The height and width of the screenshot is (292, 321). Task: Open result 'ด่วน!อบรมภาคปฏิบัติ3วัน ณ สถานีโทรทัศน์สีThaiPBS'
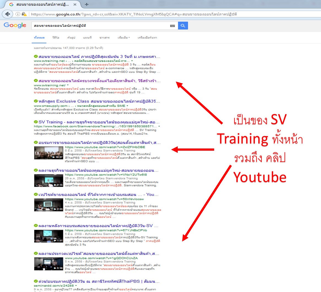pyautogui.click(x=99, y=281)
